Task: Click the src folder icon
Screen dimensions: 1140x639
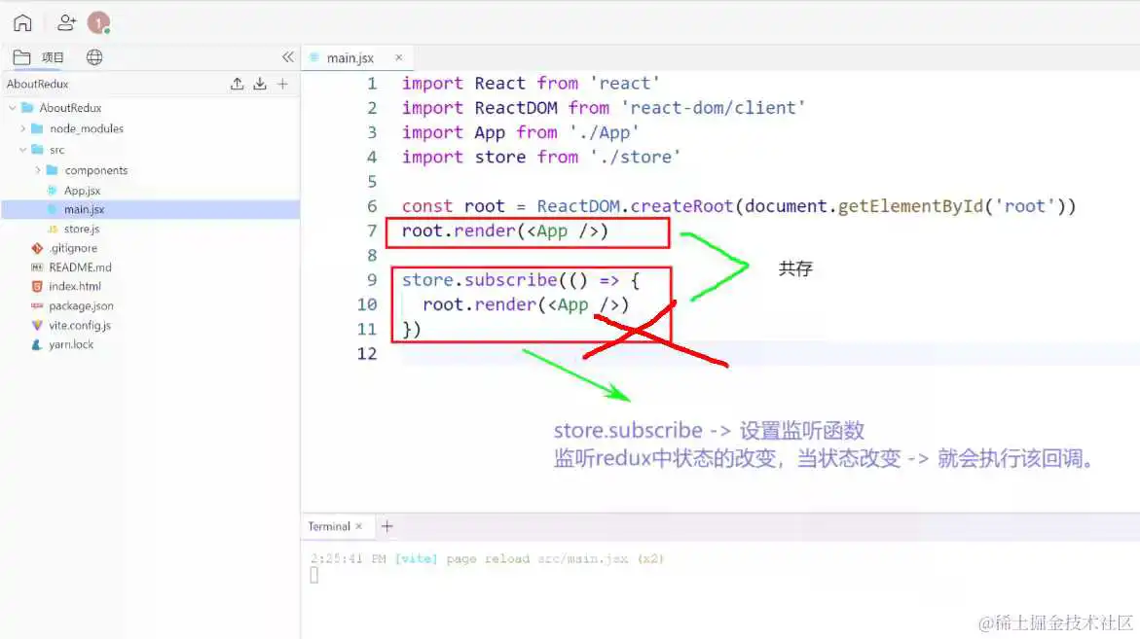Action: point(38,150)
